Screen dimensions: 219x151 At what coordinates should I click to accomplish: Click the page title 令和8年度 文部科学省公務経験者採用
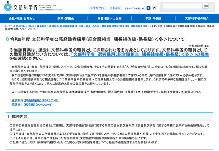click(x=97, y=39)
